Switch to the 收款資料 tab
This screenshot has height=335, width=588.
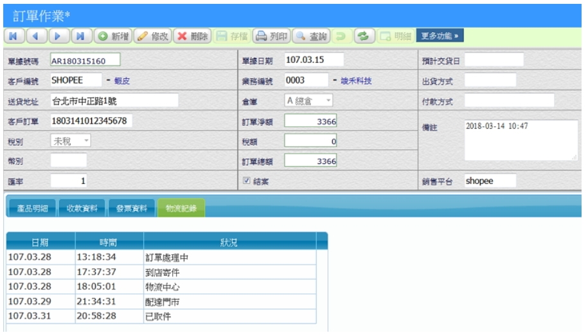[x=82, y=208]
